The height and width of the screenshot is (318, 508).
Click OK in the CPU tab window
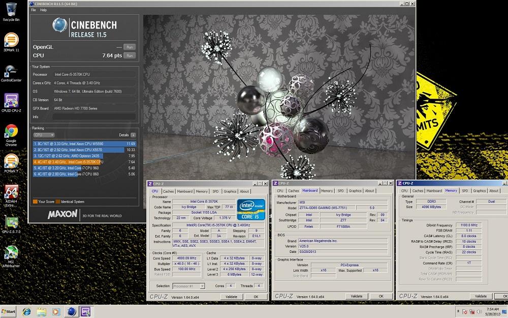pyautogui.click(x=256, y=297)
